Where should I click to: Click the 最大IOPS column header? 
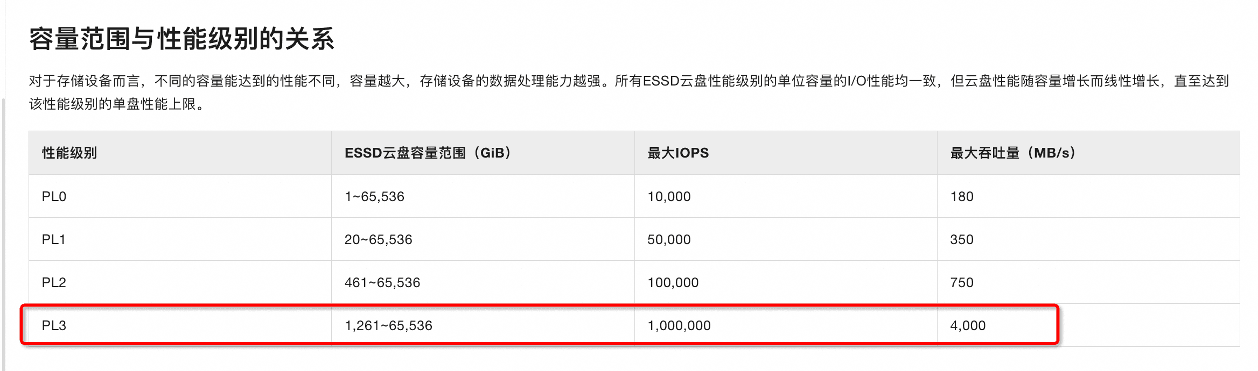(678, 153)
